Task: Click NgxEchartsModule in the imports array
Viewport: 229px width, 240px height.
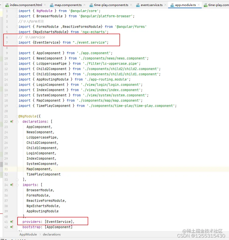Action: click(x=43, y=206)
